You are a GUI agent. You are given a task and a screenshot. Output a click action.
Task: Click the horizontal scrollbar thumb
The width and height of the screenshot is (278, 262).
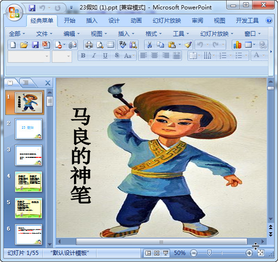pyautogui.click(x=161, y=242)
